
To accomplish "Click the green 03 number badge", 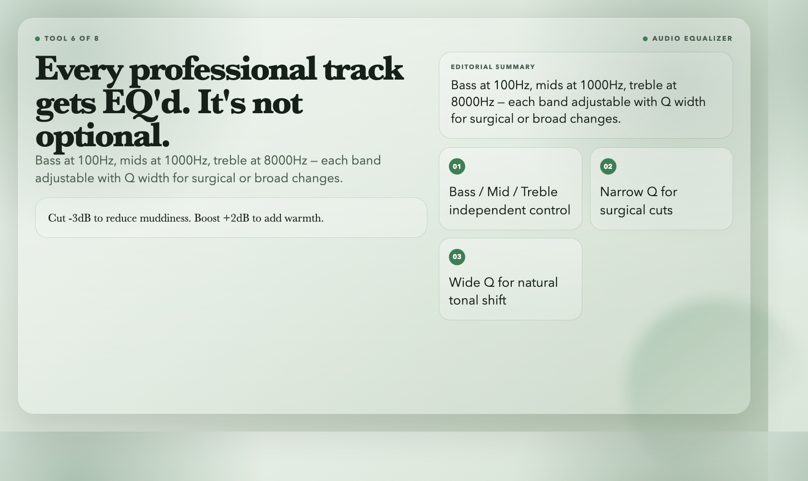I will 457,257.
